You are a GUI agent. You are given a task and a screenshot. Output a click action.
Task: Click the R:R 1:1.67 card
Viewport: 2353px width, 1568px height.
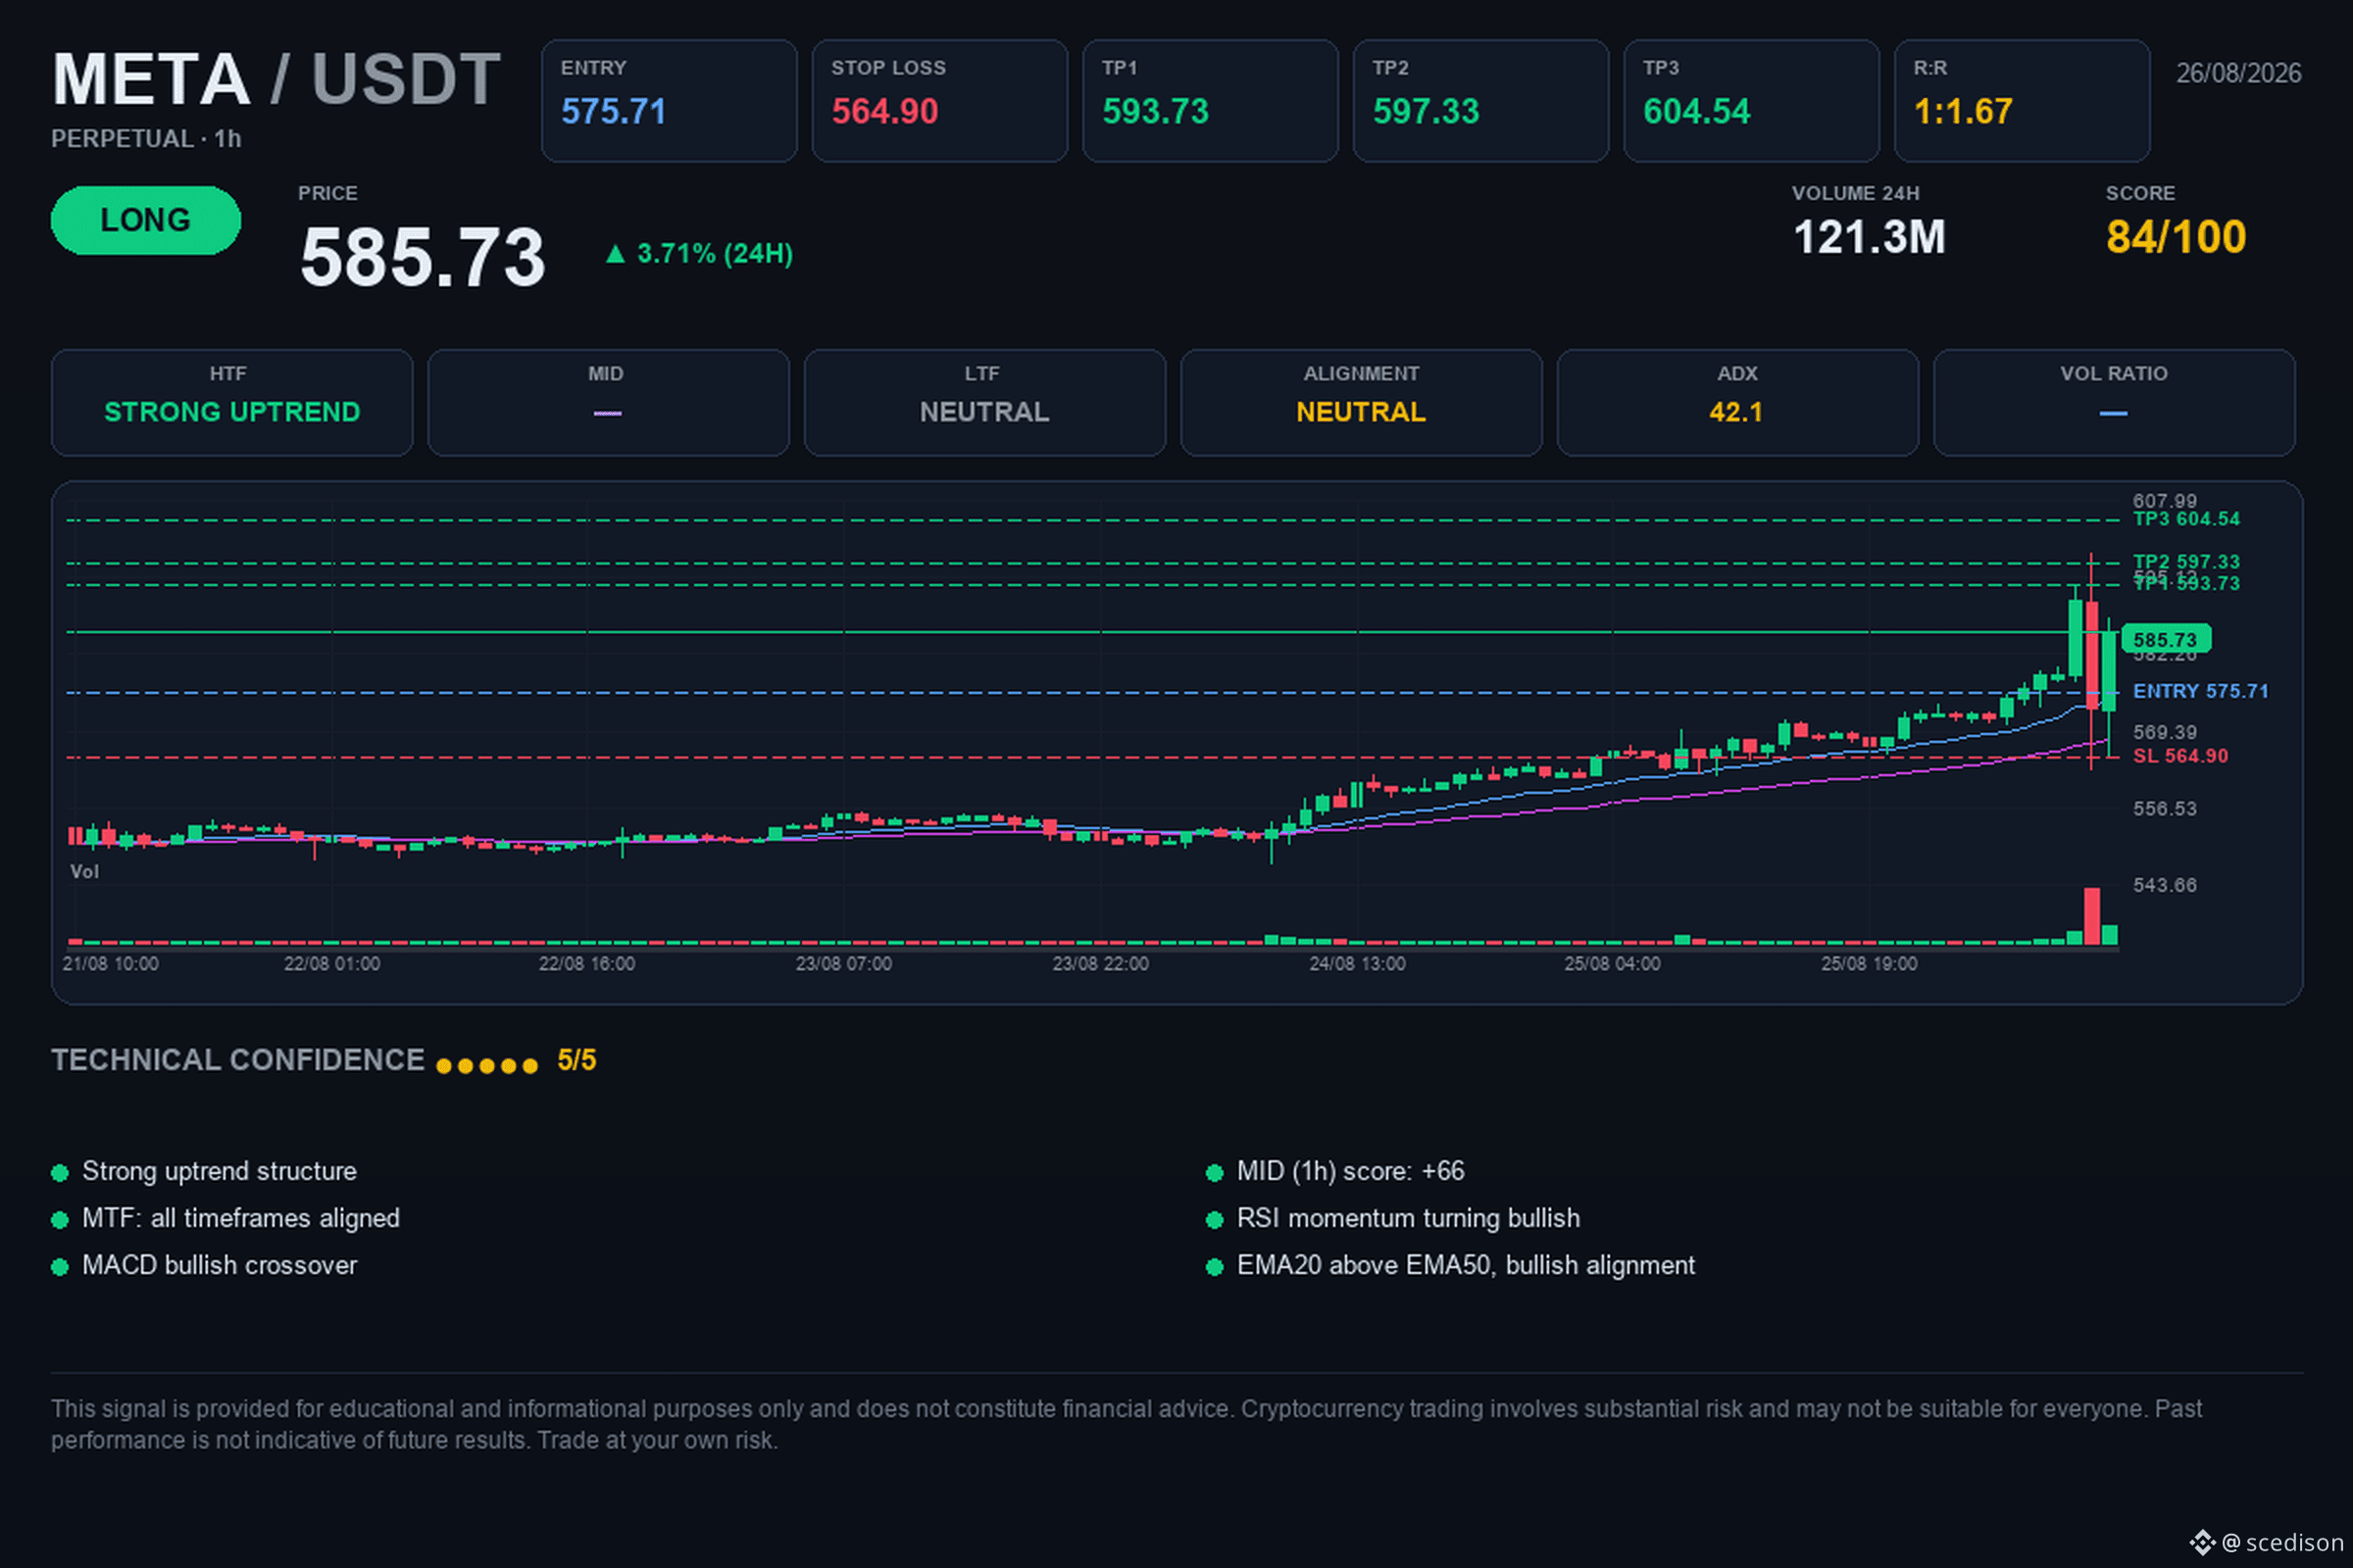pyautogui.click(x=2022, y=101)
